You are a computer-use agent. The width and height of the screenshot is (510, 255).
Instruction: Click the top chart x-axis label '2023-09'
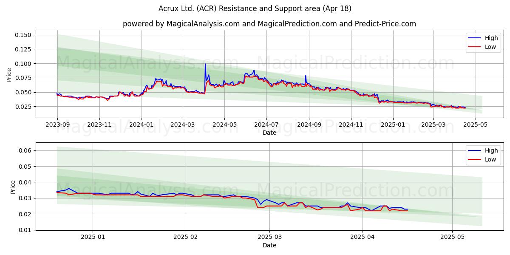57,125
